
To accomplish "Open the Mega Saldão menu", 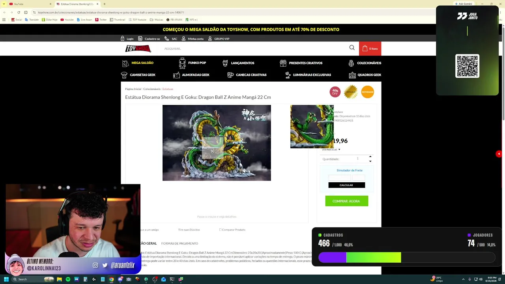I will [142, 63].
